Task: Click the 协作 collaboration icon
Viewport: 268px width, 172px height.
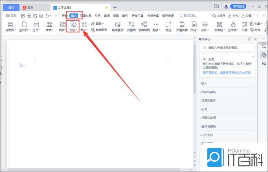Action: [x=230, y=16]
